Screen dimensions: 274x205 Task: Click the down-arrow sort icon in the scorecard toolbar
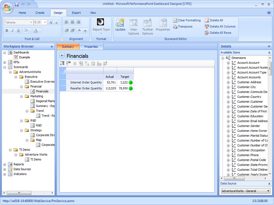(x=62, y=63)
